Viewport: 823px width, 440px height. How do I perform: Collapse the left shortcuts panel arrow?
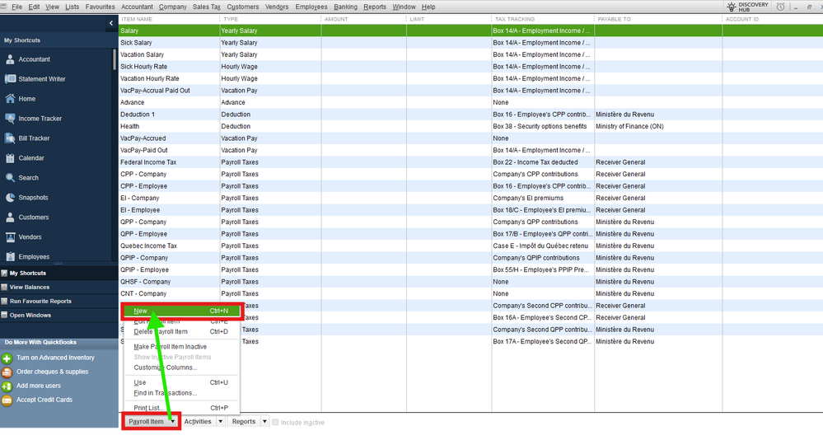(111, 24)
